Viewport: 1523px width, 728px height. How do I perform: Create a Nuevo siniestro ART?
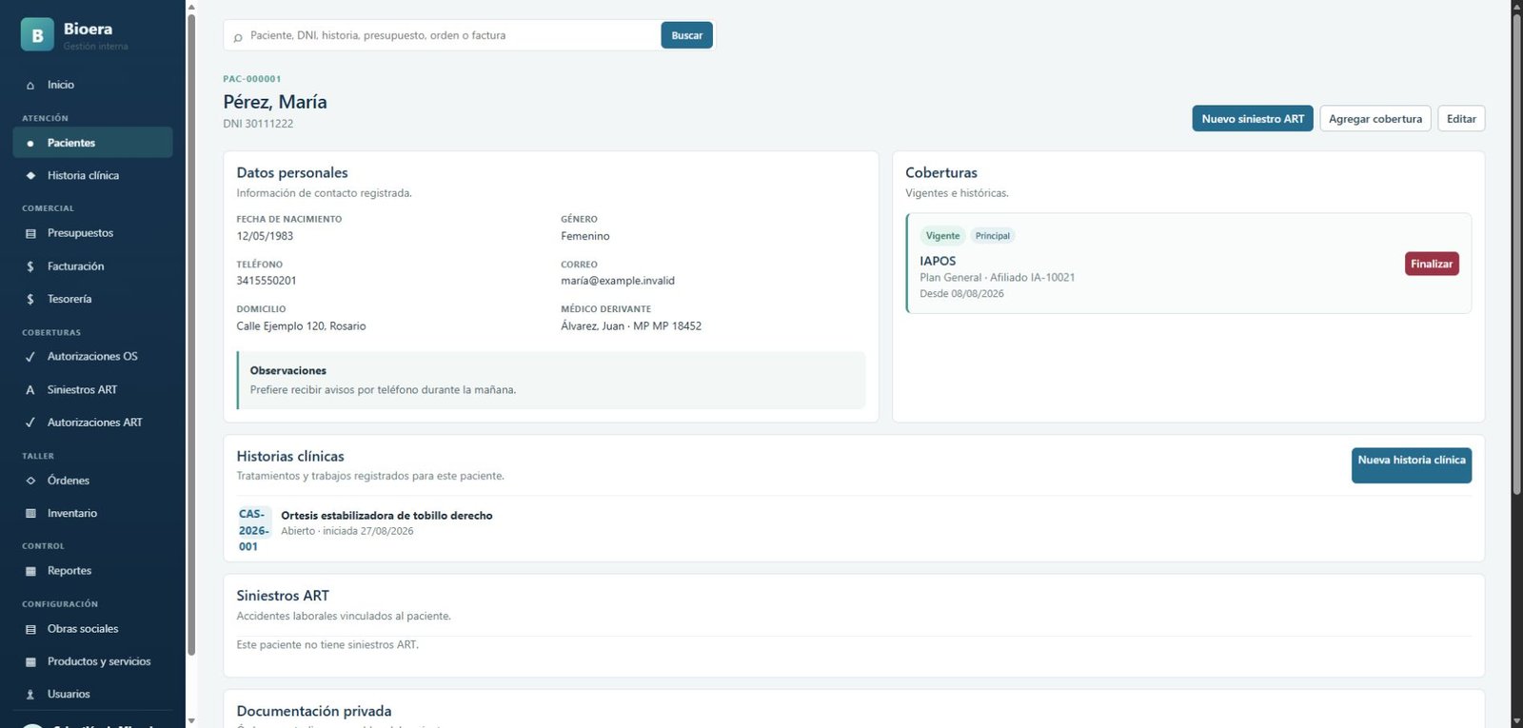point(1253,119)
